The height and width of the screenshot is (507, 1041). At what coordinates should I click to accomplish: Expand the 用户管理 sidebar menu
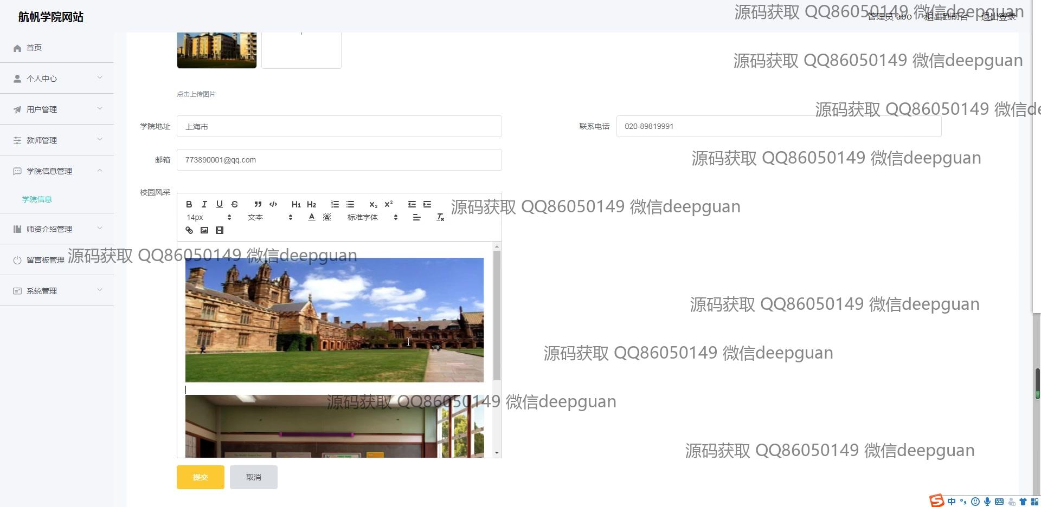57,109
